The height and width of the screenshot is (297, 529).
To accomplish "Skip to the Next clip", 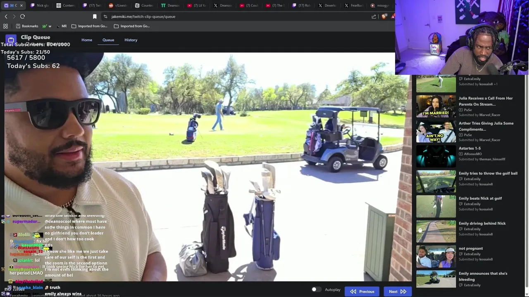I will [x=398, y=291].
